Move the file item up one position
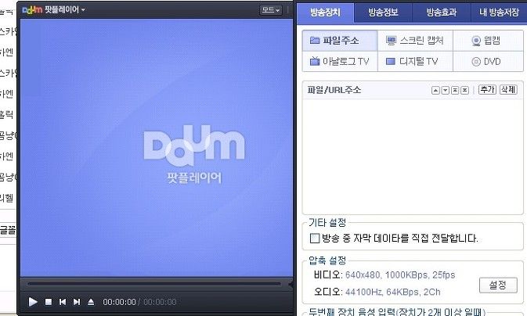Image resolution: width=527 pixels, height=316 pixels. click(x=435, y=90)
